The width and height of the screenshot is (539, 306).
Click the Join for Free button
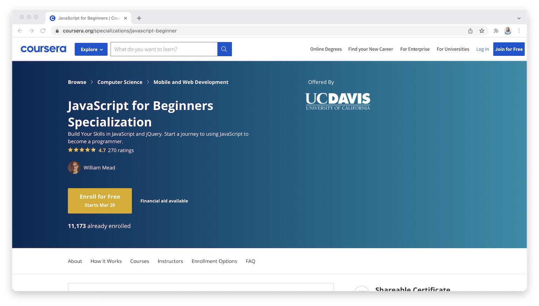tap(509, 49)
